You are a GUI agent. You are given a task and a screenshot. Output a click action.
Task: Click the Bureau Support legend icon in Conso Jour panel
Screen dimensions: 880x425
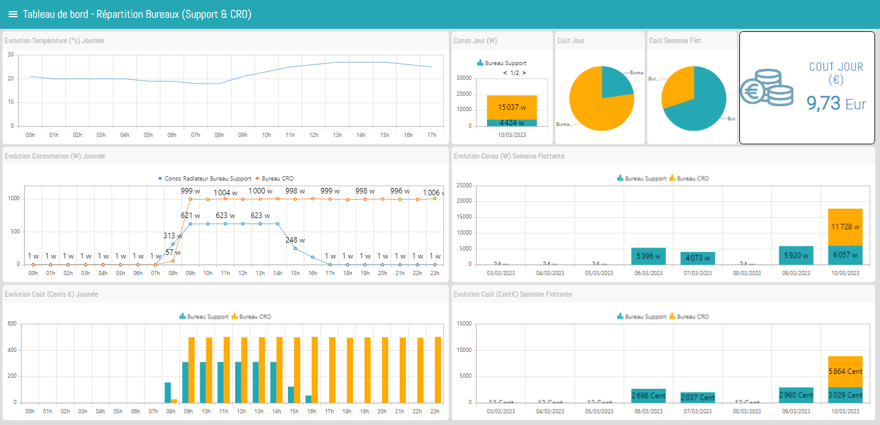(x=480, y=63)
